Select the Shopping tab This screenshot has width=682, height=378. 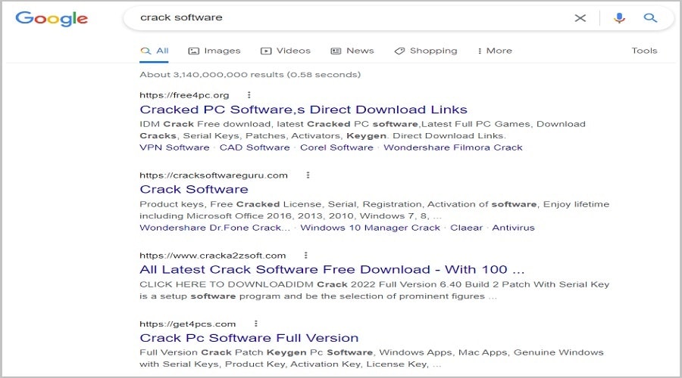[426, 51]
